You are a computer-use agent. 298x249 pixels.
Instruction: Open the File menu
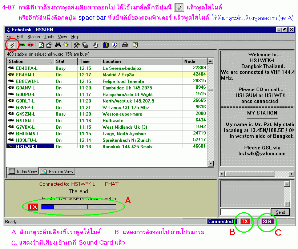(x=9, y=37)
